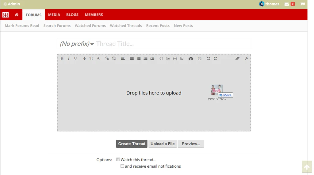Click the Preview... button

(x=191, y=144)
